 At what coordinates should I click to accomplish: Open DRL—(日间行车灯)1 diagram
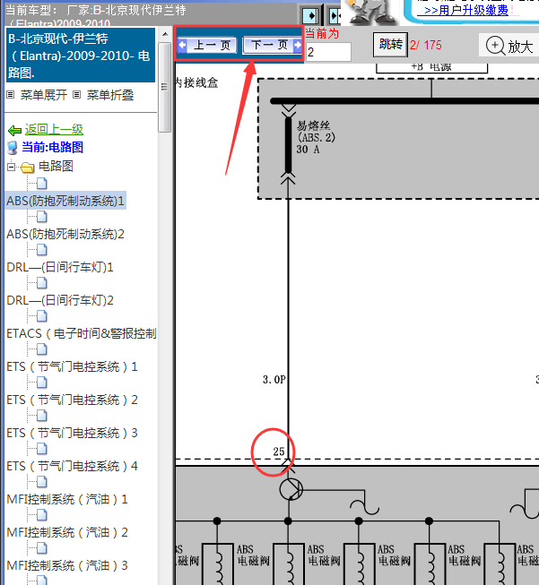[60, 267]
